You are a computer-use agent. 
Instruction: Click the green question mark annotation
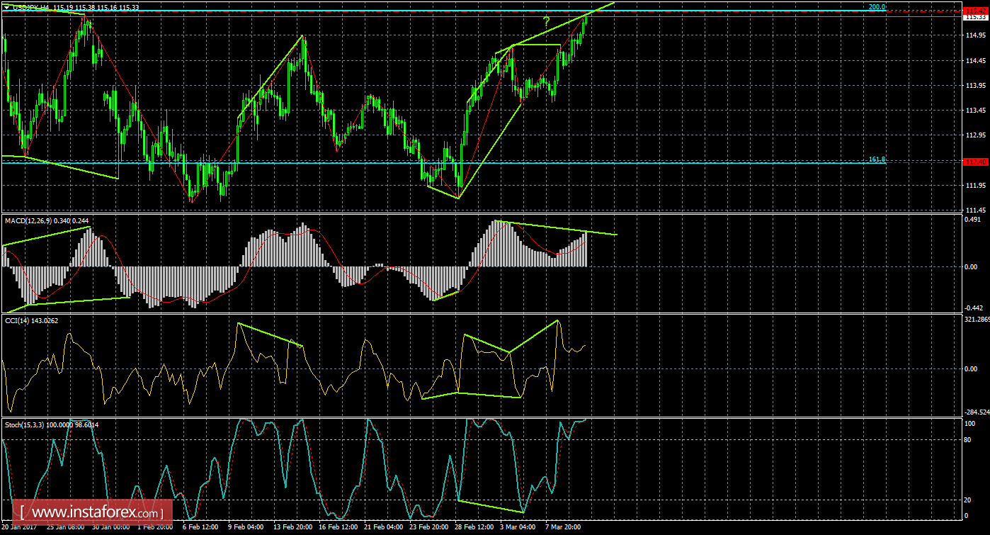(x=547, y=21)
